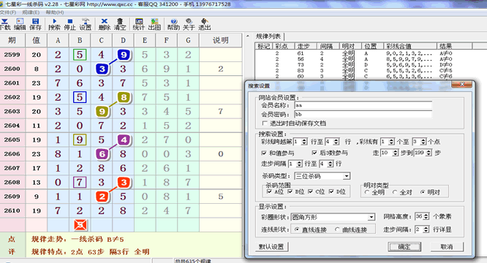Cancel dialog with 取消 button
The width and height of the screenshot is (487, 263).
click(447, 247)
